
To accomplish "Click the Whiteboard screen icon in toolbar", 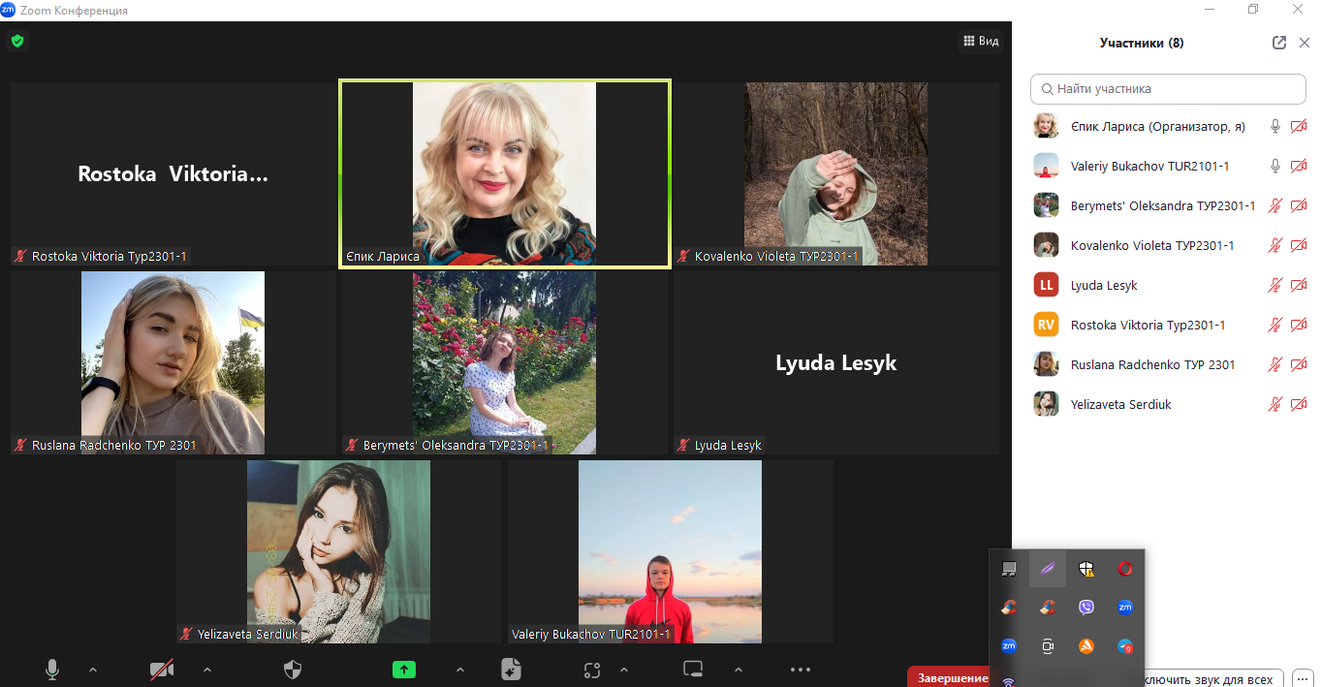I will click(x=692, y=669).
